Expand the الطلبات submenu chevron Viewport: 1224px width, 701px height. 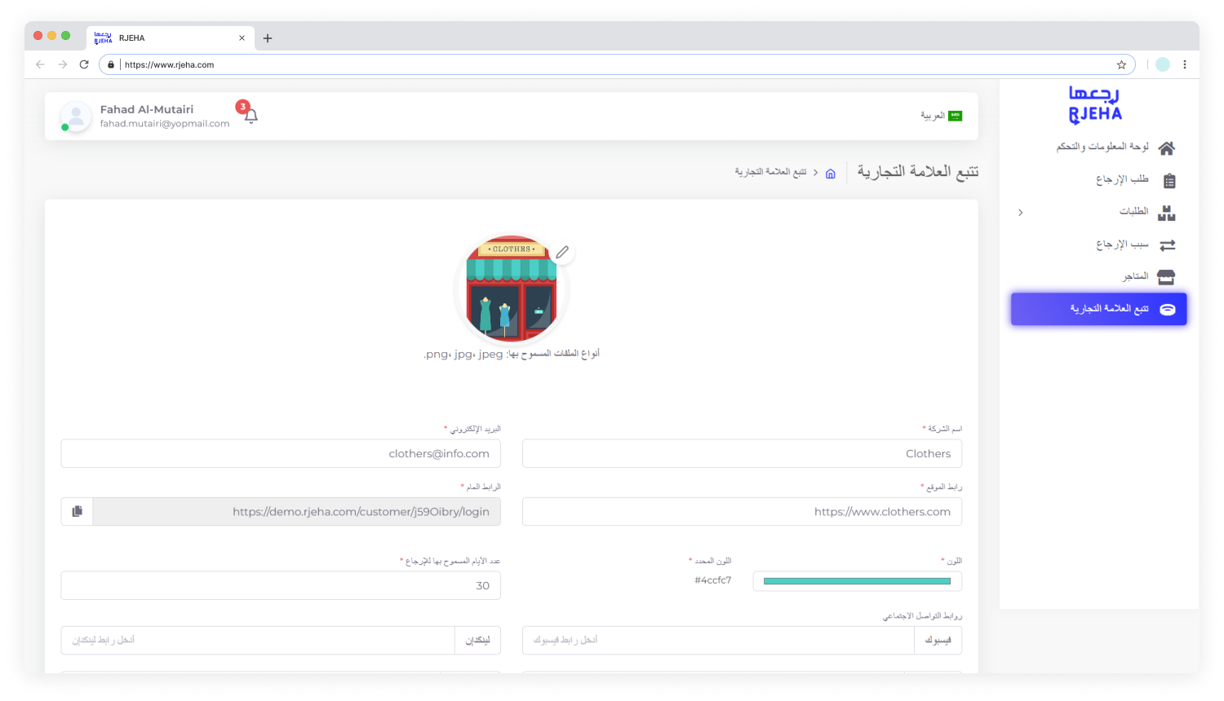(x=1021, y=213)
